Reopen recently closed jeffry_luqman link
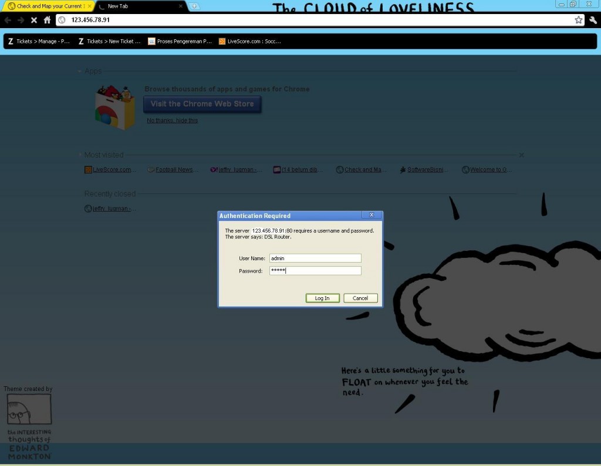601x466 pixels. coord(110,209)
